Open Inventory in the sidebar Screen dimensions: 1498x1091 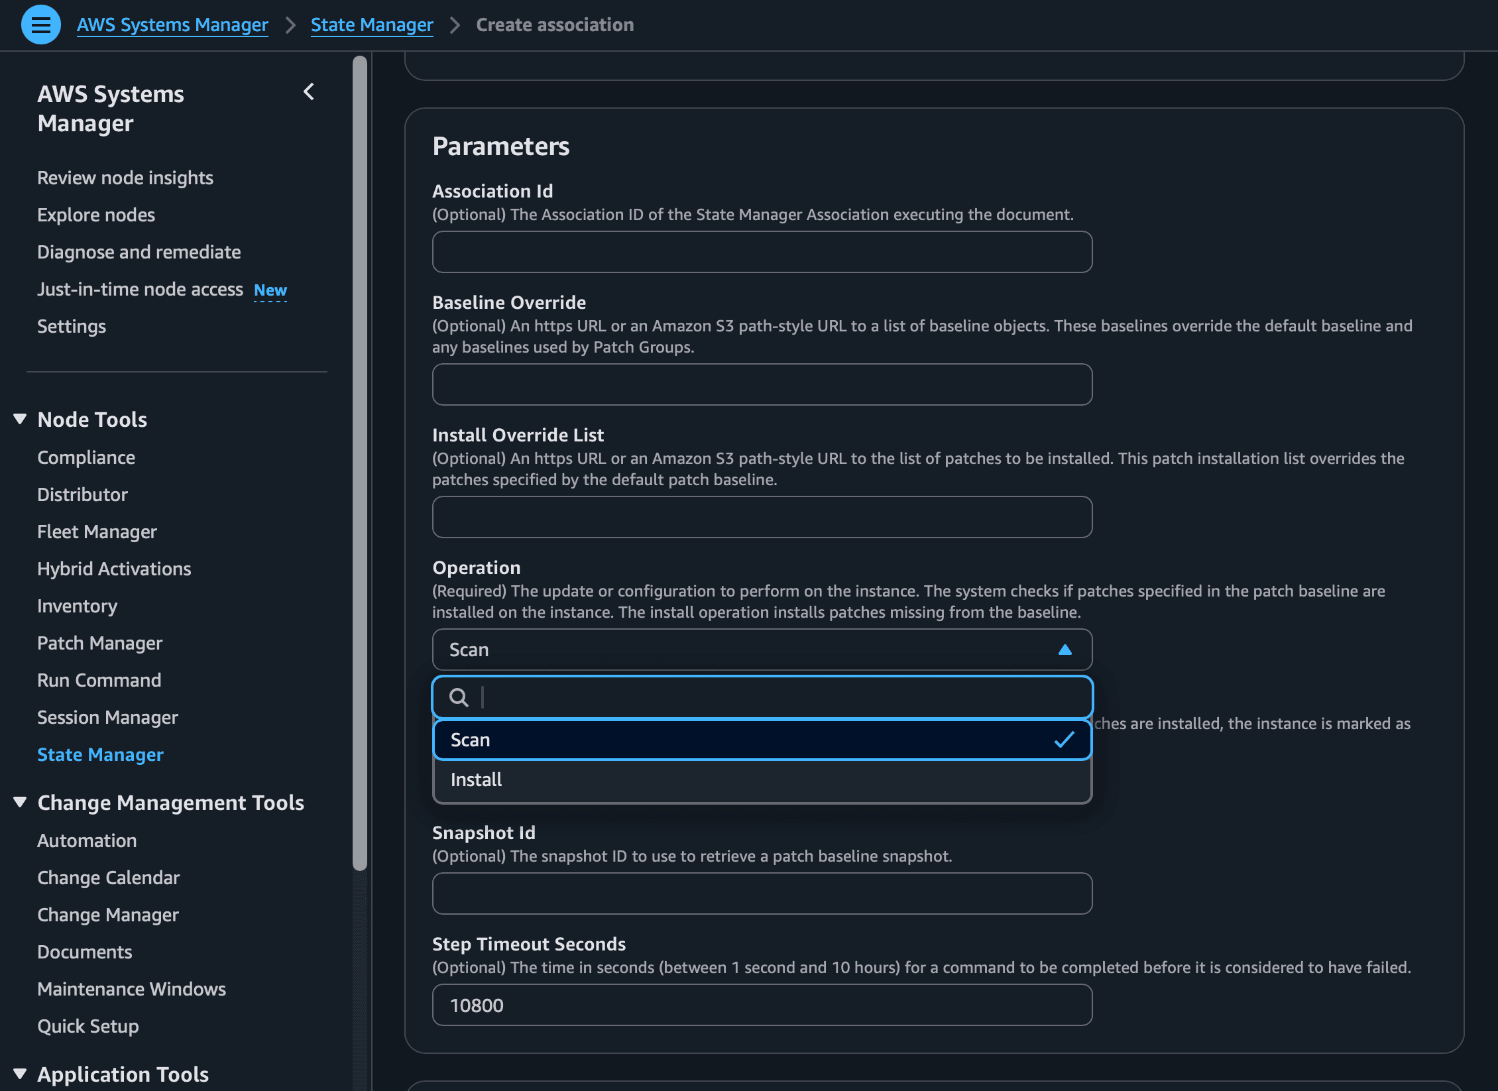coord(77,606)
